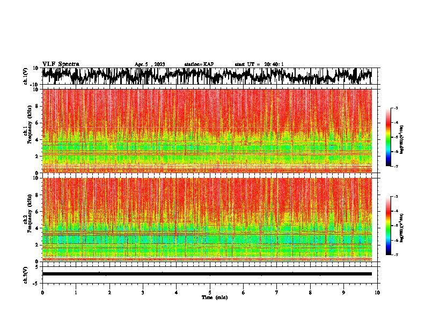425x328 pixels.
Task: Click the "start UT = 20:40:1" label
Action: [259, 64]
